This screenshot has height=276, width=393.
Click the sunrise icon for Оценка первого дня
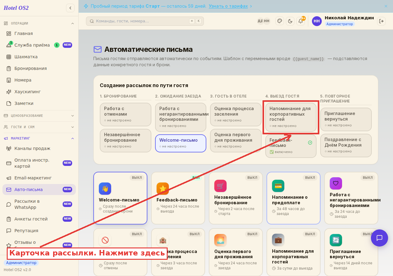click(x=220, y=240)
